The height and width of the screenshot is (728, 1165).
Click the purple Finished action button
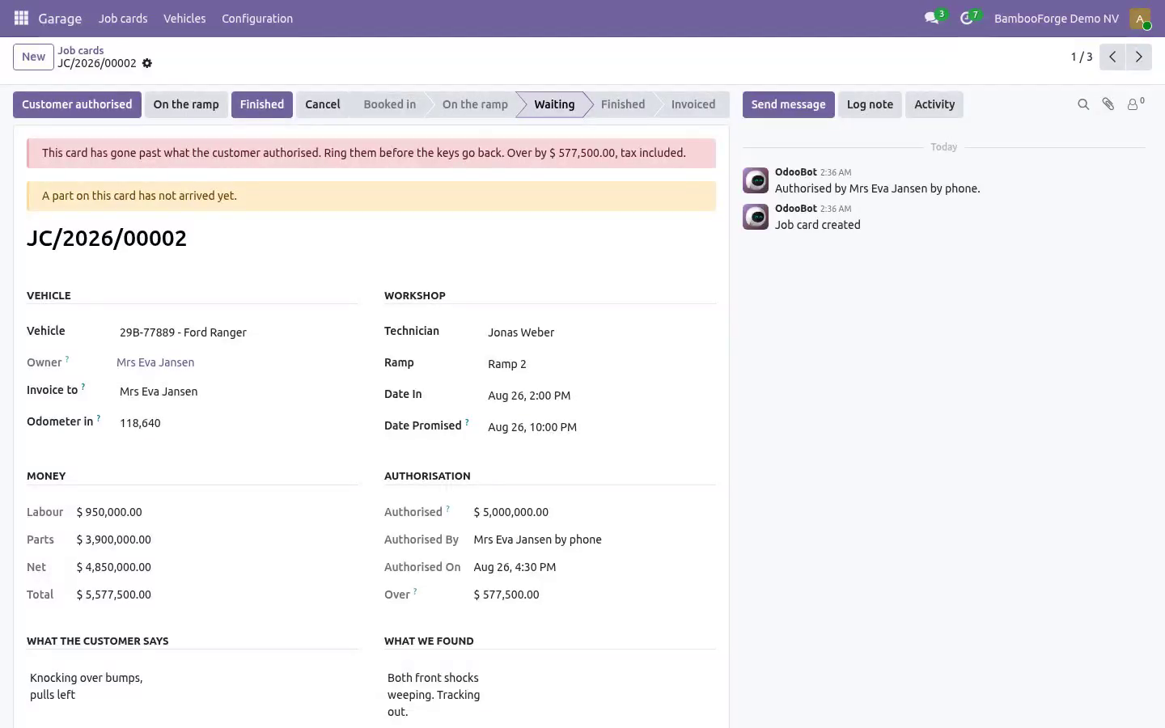click(262, 104)
